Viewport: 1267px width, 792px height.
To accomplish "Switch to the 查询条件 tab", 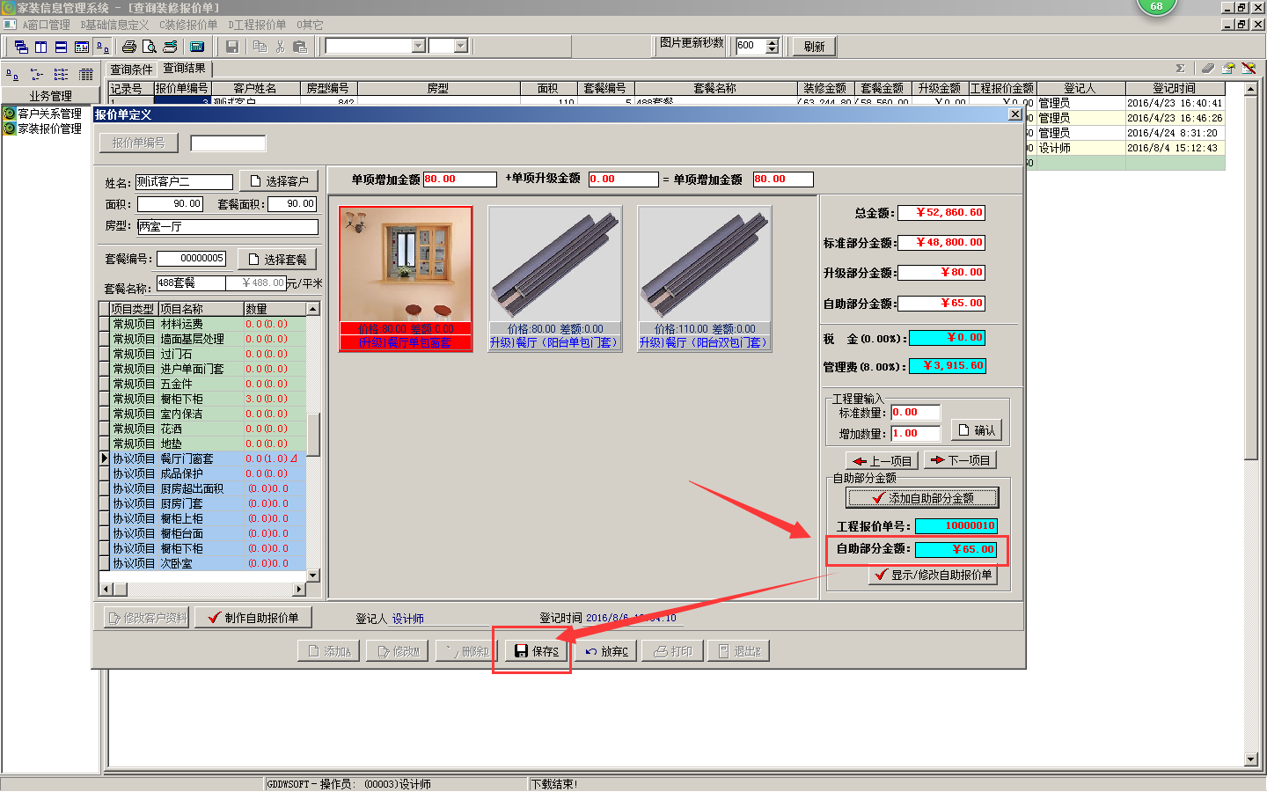I will 131,69.
